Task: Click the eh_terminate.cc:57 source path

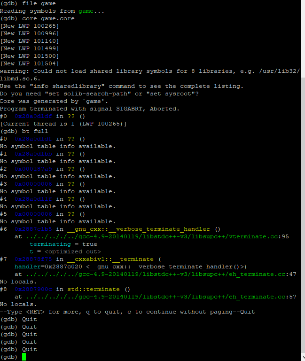Action: point(161,297)
